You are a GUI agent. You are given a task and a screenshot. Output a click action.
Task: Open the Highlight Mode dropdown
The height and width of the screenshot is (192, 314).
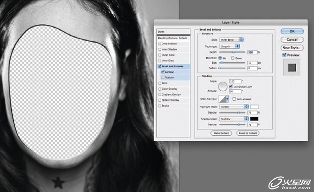click(x=234, y=106)
